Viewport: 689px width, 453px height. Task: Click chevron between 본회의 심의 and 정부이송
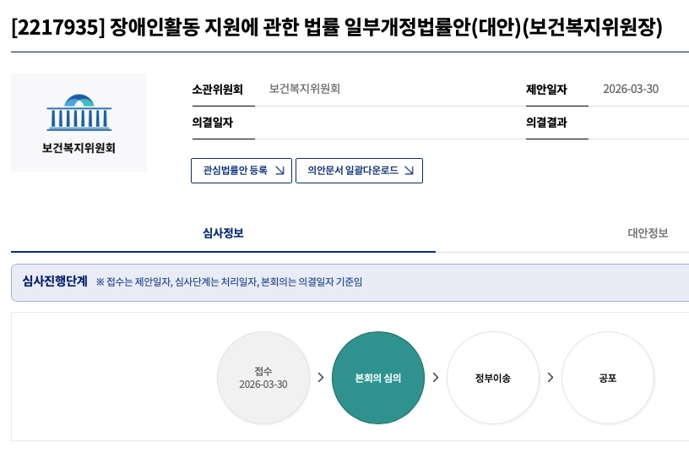[436, 377]
